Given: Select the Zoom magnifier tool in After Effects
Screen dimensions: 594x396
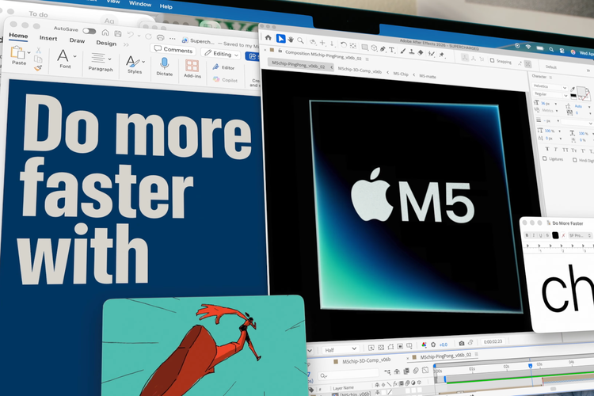Looking at the screenshot, I should point(300,40).
